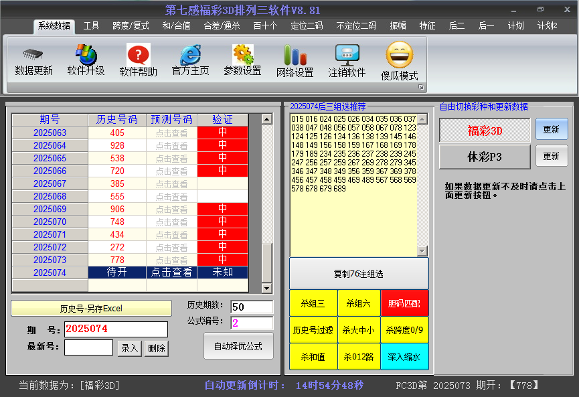Click 历史号-另存Excel button

click(91, 309)
